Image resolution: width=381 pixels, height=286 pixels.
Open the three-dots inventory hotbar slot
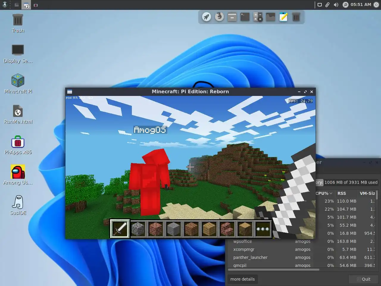point(263,229)
